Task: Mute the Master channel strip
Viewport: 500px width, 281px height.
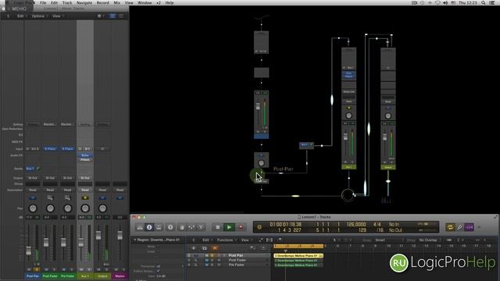Action: coord(116,269)
